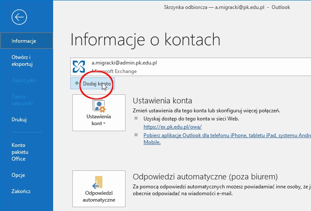Choose Zapisz jako in the left menu
The height and width of the screenshot is (211, 311).
coord(24,80)
